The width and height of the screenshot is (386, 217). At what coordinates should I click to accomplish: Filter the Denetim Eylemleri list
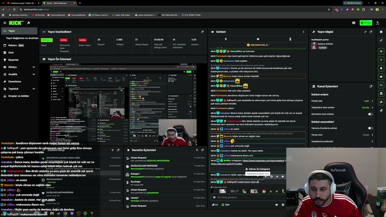pos(197,150)
